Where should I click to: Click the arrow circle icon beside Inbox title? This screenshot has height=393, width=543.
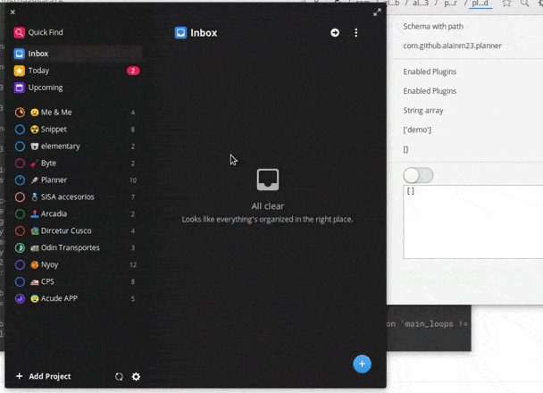[x=335, y=32]
